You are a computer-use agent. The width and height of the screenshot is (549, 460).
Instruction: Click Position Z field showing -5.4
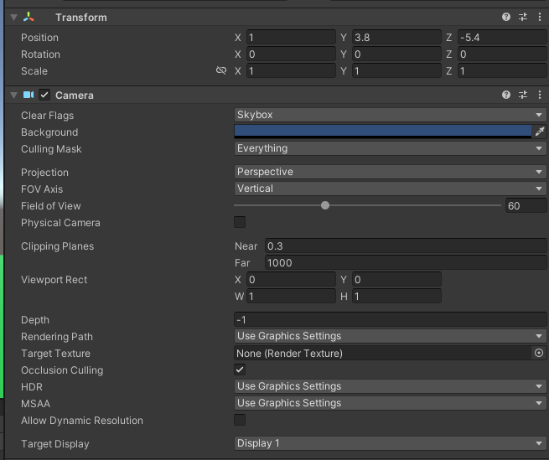[502, 37]
